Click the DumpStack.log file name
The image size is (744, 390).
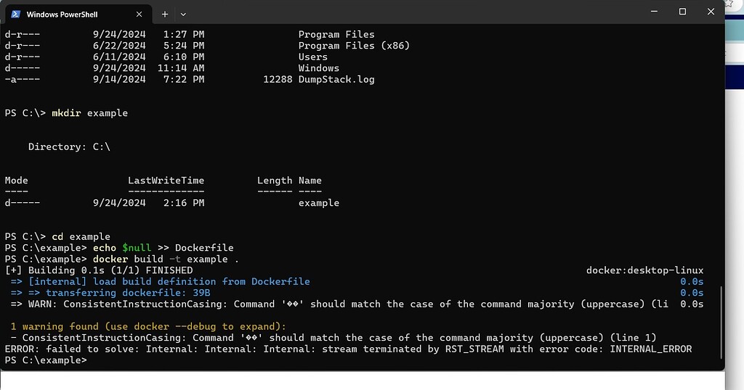coord(336,80)
